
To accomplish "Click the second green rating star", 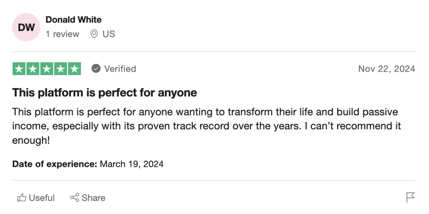I will pos(33,69).
